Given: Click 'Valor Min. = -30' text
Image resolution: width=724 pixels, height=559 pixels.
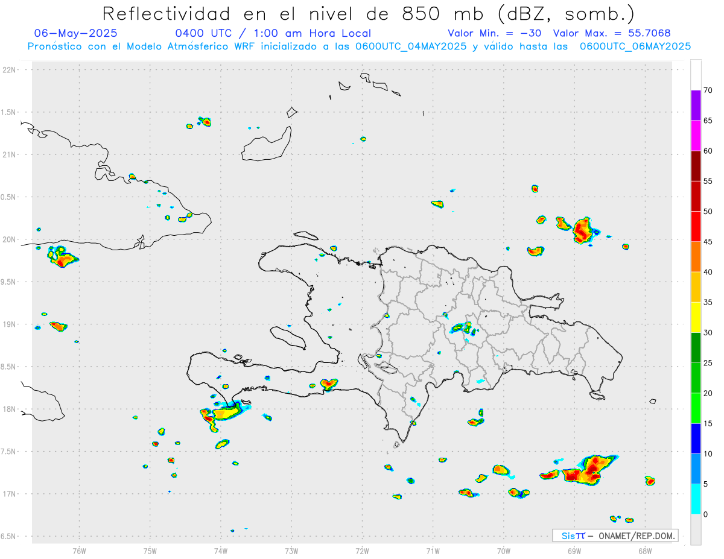Looking at the screenshot, I should click(x=495, y=33).
